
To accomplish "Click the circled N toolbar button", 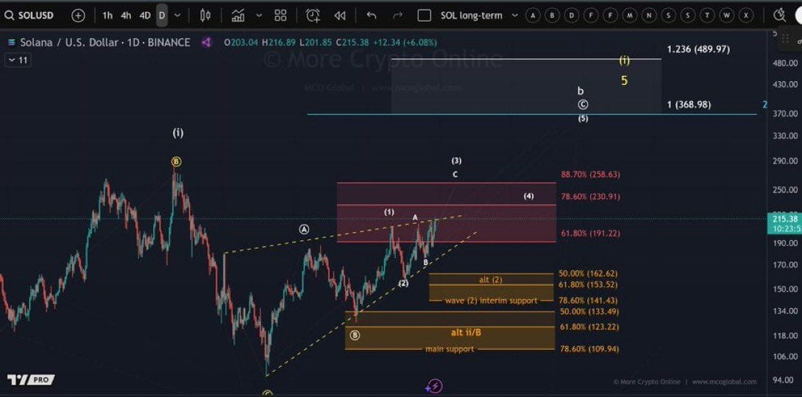I will [649, 15].
